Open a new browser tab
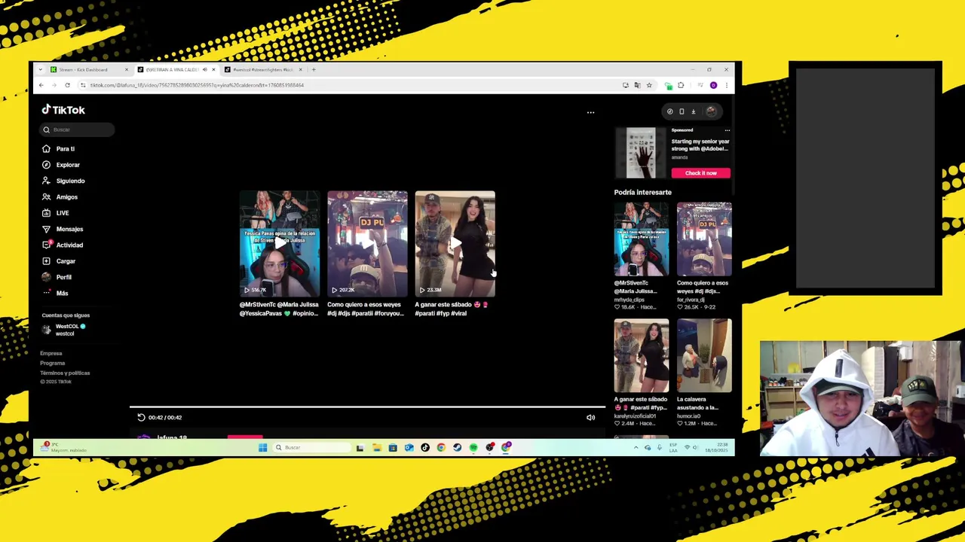Screen dimensions: 965x542 (314, 69)
